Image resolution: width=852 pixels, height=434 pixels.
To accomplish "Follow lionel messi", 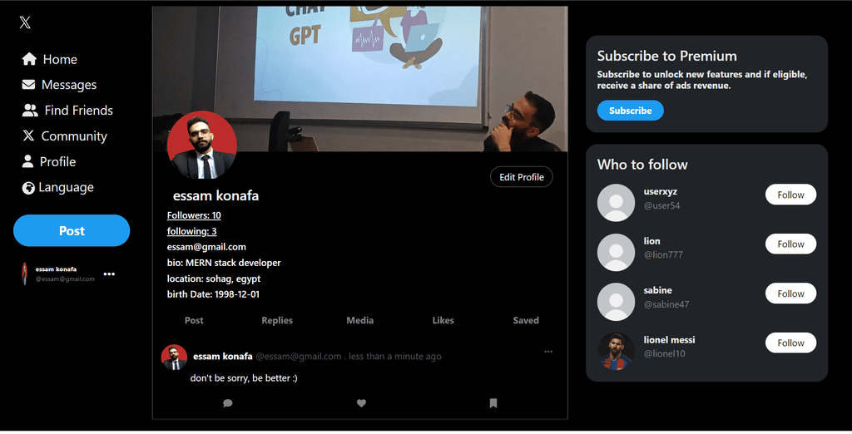I will (x=790, y=343).
